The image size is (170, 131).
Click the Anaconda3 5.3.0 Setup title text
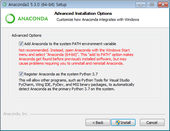(38, 5)
